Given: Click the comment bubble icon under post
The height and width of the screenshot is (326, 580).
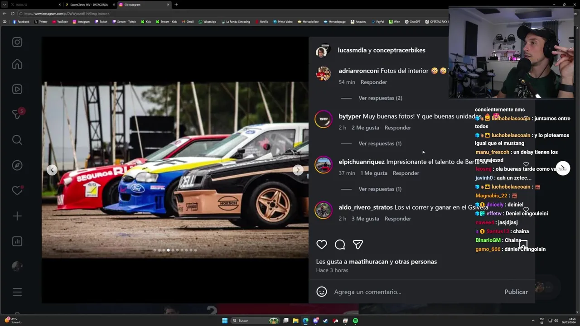Looking at the screenshot, I should (340, 244).
